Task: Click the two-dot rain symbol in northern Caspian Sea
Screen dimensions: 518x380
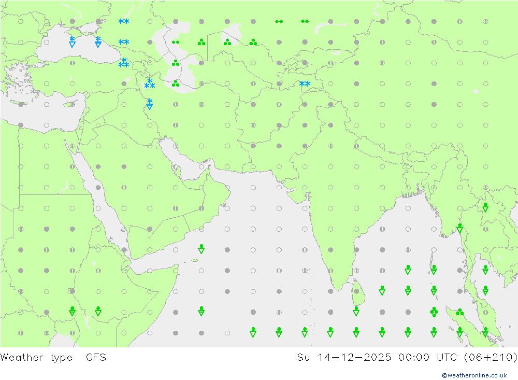Action: click(x=176, y=43)
